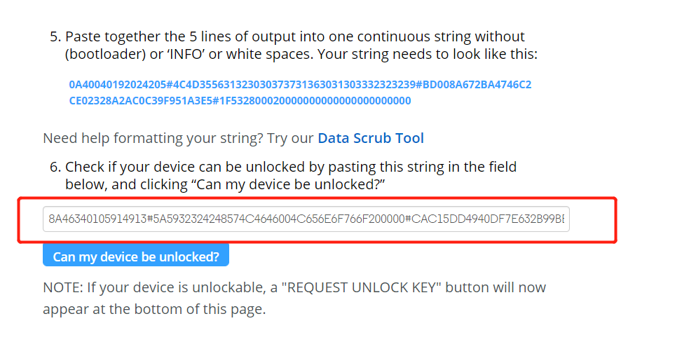Viewport: 696px width, 342px height.
Task: Click the "appear at the bottom of this page." line
Action: [x=154, y=309]
